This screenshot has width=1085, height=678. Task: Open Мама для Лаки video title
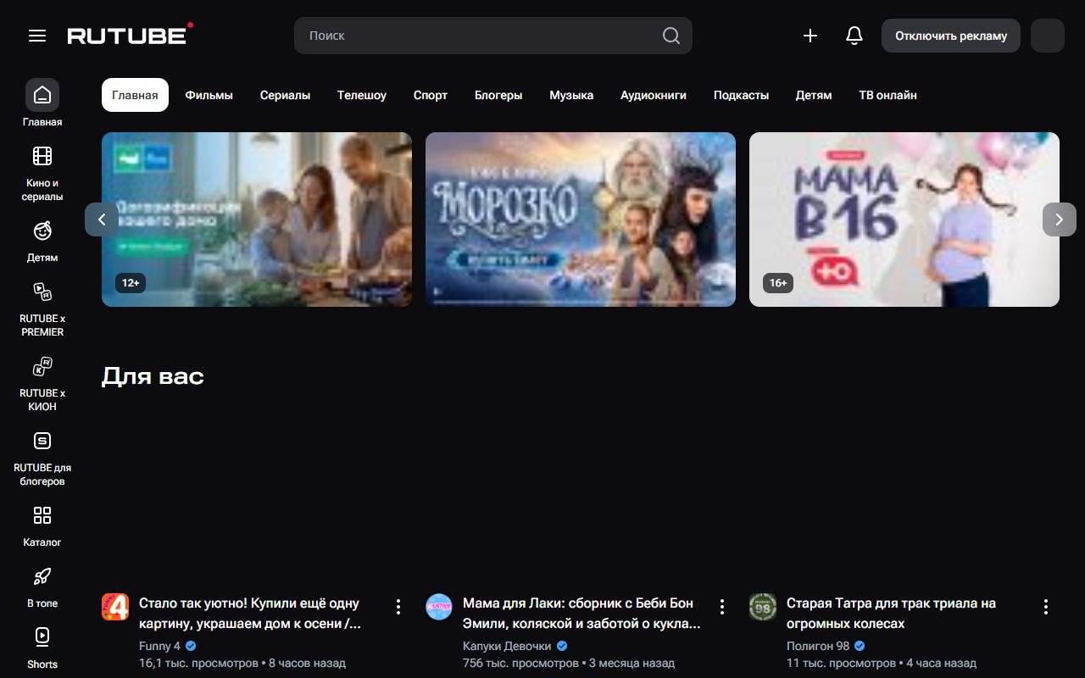[x=581, y=614]
